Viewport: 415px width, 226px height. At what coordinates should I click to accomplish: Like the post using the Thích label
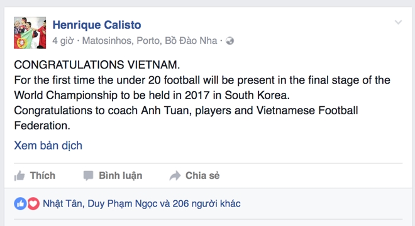(43, 176)
